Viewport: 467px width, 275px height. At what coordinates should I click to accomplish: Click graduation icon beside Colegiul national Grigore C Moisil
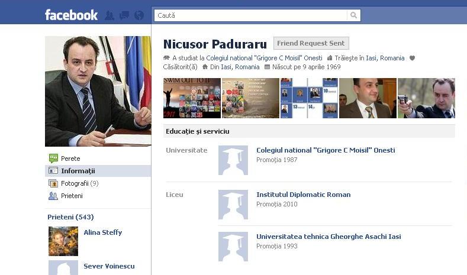coord(233,160)
